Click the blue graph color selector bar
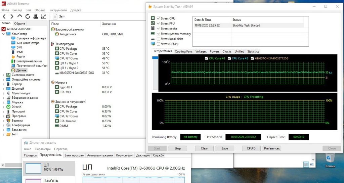Image resolution: width=344 pixels, height=183 pixels. click(x=155, y=58)
